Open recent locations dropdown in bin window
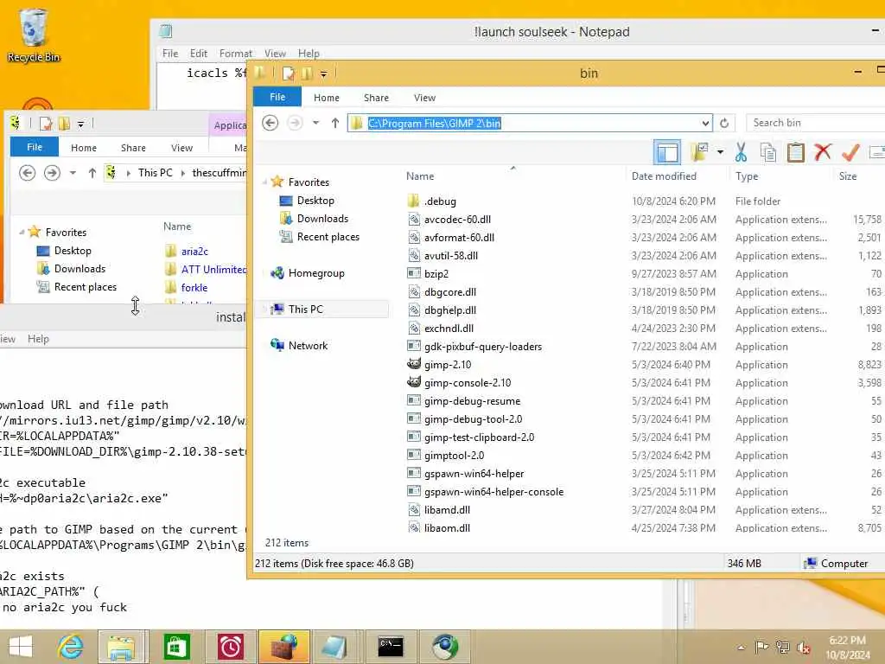Image resolution: width=885 pixels, height=664 pixels. (x=316, y=123)
